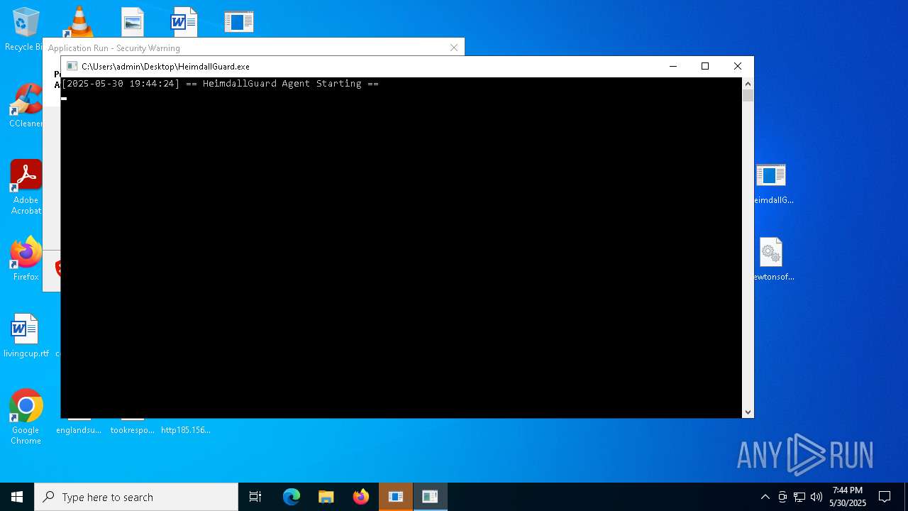Launch Microsoft Edge from the taskbar

coord(292,497)
